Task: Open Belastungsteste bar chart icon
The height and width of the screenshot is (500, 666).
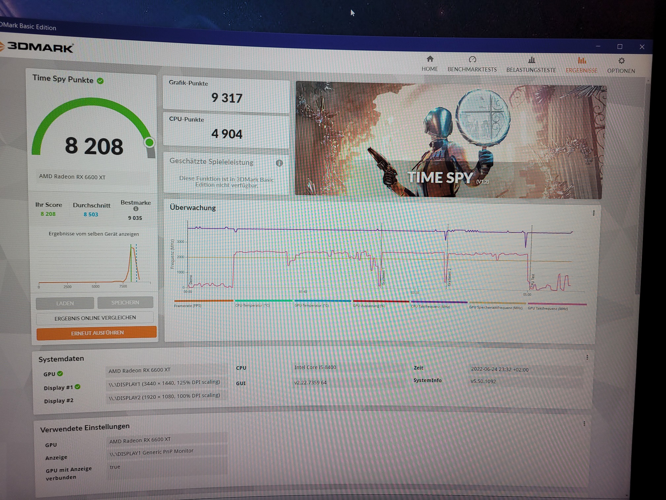Action: [532, 60]
